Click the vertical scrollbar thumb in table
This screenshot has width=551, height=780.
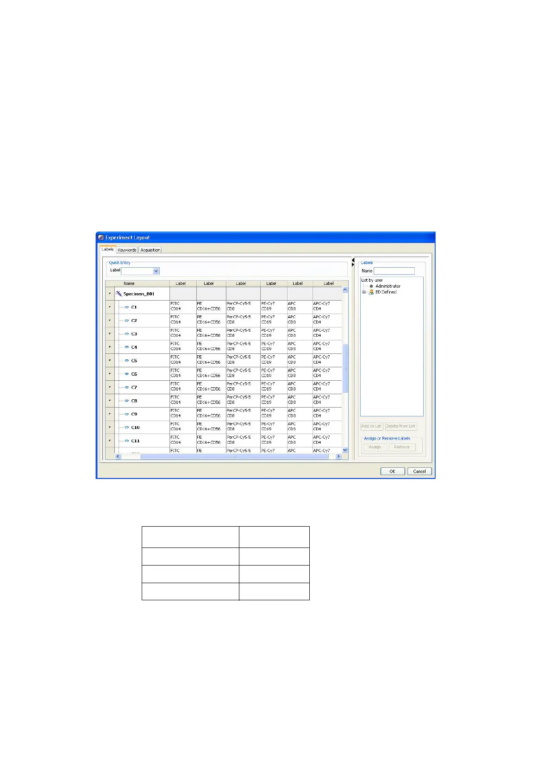[x=345, y=368]
